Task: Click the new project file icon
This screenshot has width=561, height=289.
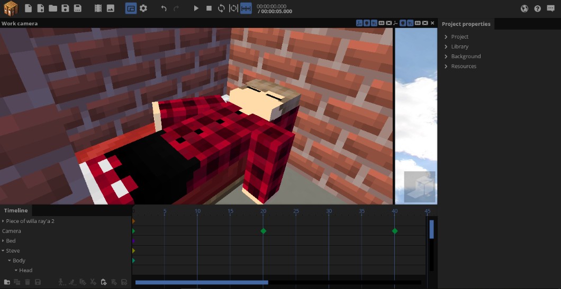Action: coord(28,8)
